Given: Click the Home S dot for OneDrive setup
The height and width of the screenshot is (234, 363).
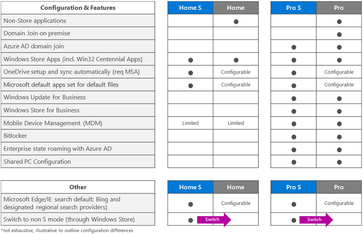Looking at the screenshot, I should pyautogui.click(x=191, y=73).
